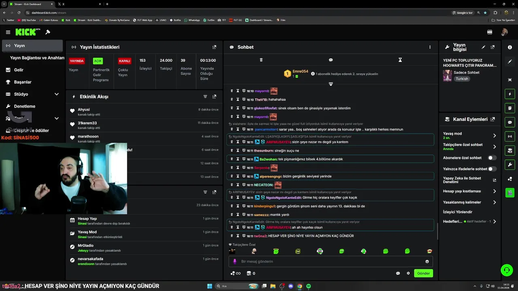The image size is (518, 291).
Task: Click the Windows Start button
Action: click(210, 286)
